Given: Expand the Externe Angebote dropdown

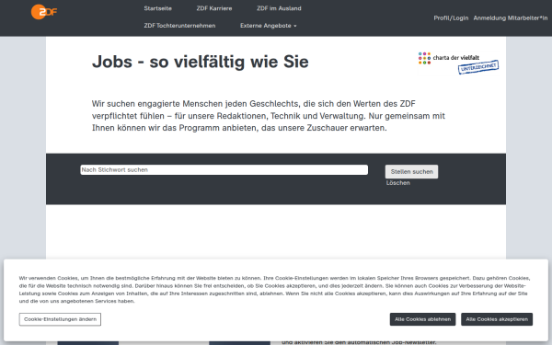Looking at the screenshot, I should (269, 26).
